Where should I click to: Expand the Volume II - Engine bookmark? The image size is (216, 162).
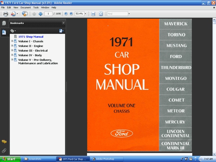pyautogui.click(x=12, y=46)
